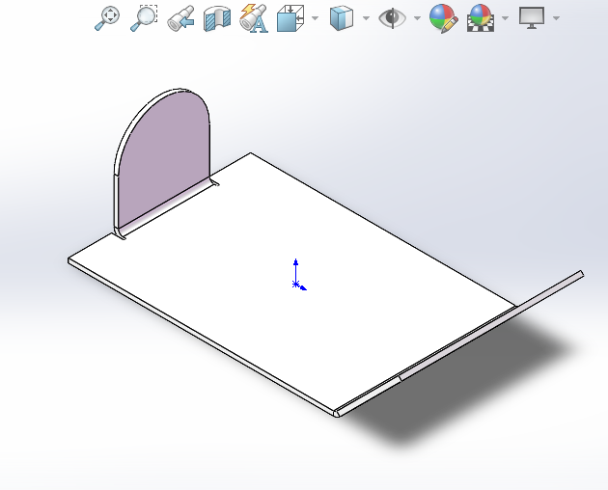Open the View Settings monitor icon
The height and width of the screenshot is (490, 608).
click(532, 17)
